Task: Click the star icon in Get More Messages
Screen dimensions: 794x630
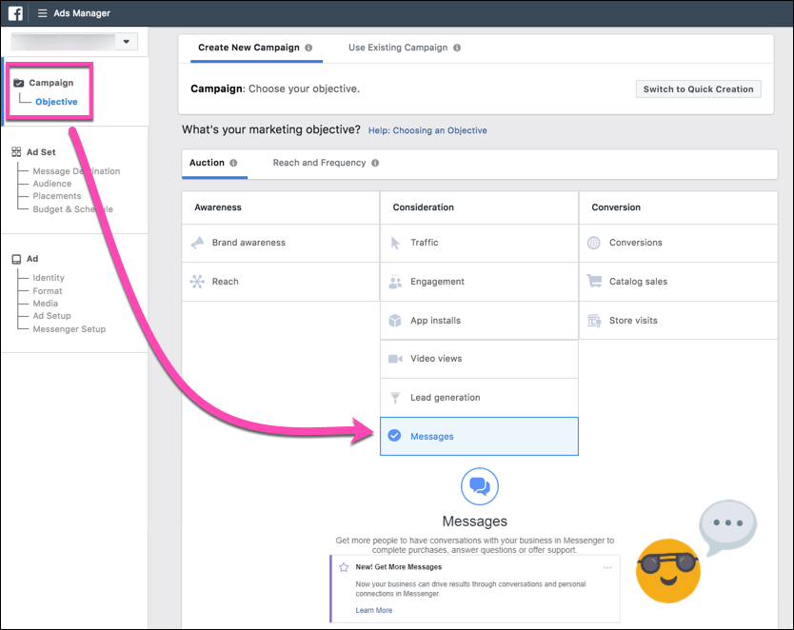Action: pos(344,567)
